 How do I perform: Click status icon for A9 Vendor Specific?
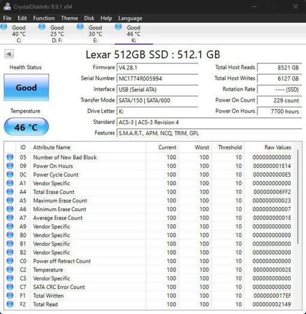pos(10,226)
